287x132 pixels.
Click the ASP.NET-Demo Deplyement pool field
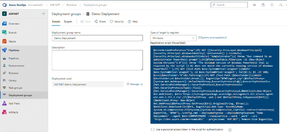coord(88,84)
